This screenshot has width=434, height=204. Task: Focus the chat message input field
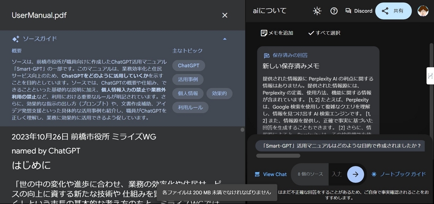tap(337, 174)
